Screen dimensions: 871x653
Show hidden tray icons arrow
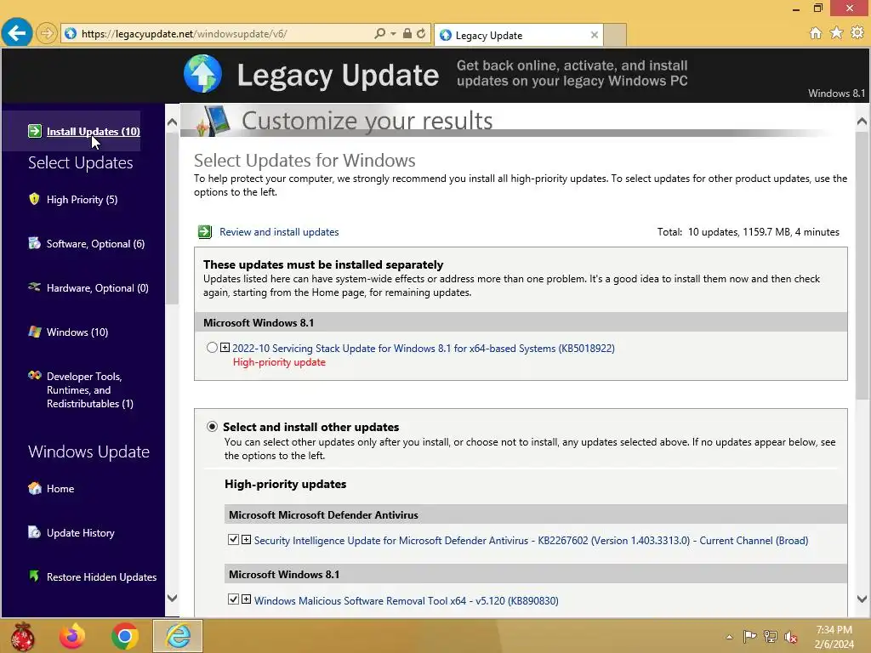pyautogui.click(x=729, y=637)
